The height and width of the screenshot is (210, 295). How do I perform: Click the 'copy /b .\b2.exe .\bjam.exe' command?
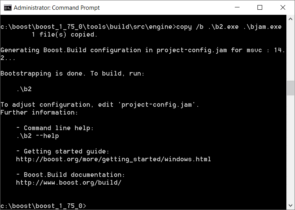pos(229,27)
